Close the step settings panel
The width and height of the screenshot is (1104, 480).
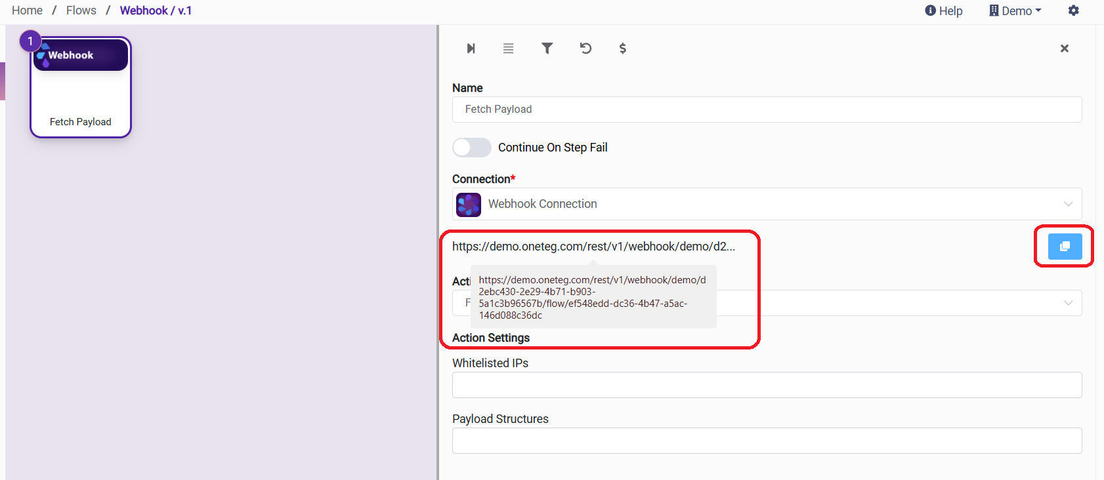[x=1064, y=49]
